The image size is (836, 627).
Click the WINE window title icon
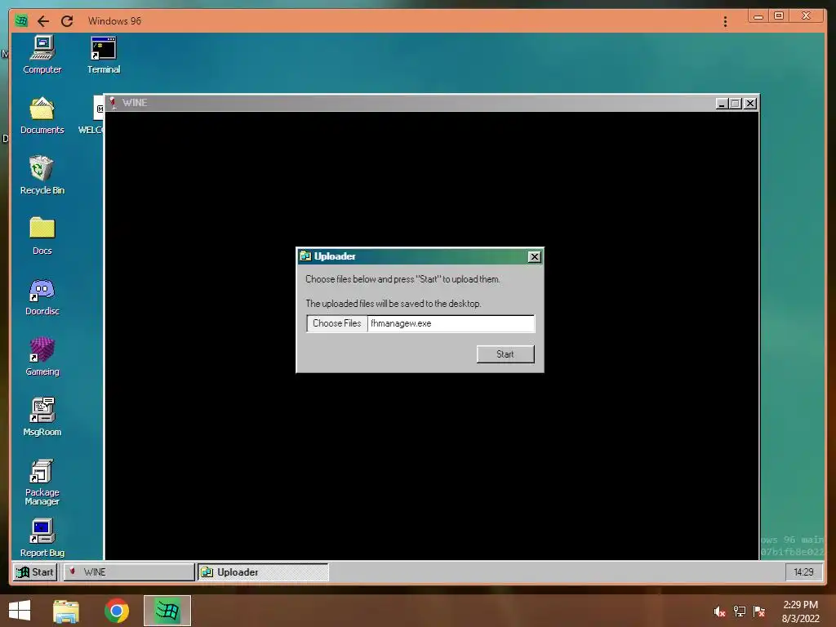pos(113,102)
